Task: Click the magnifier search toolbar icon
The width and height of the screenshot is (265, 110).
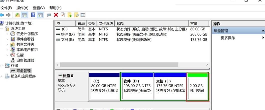Action: click(x=76, y=15)
